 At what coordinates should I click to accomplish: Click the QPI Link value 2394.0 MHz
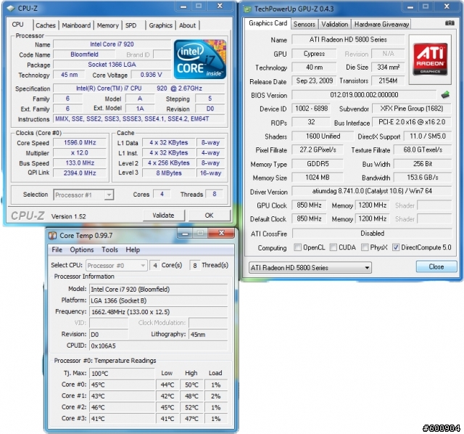(x=80, y=173)
